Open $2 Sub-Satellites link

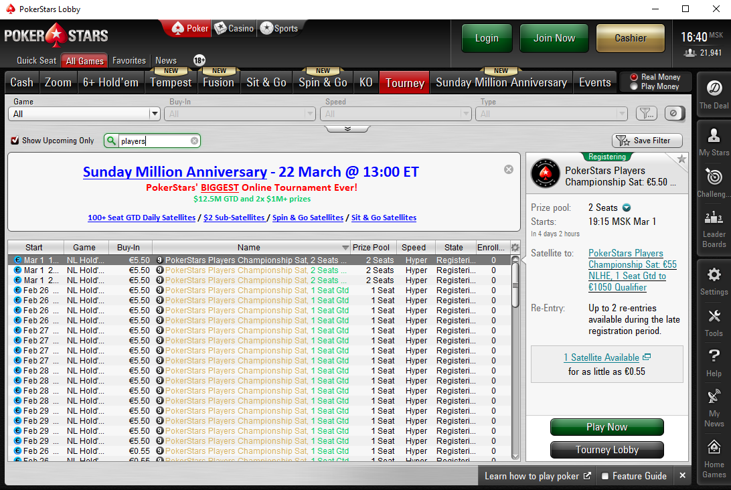(234, 218)
